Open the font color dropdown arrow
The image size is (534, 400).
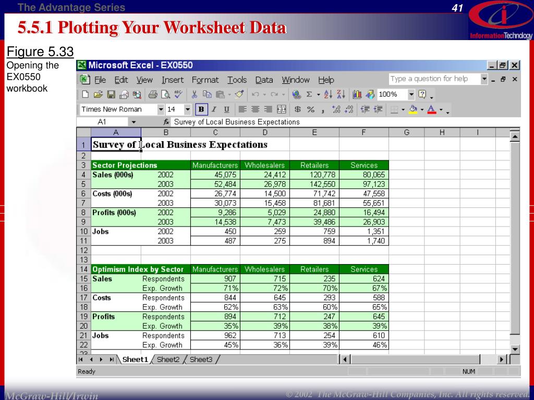(441, 109)
